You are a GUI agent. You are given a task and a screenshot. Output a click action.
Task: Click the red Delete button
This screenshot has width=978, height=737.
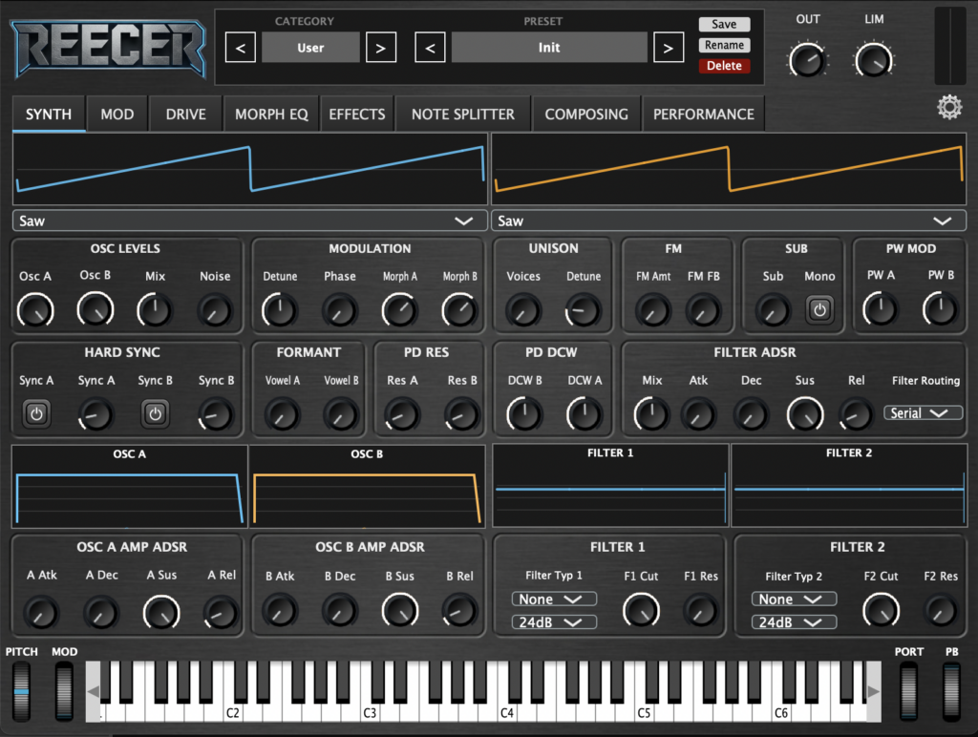point(724,66)
